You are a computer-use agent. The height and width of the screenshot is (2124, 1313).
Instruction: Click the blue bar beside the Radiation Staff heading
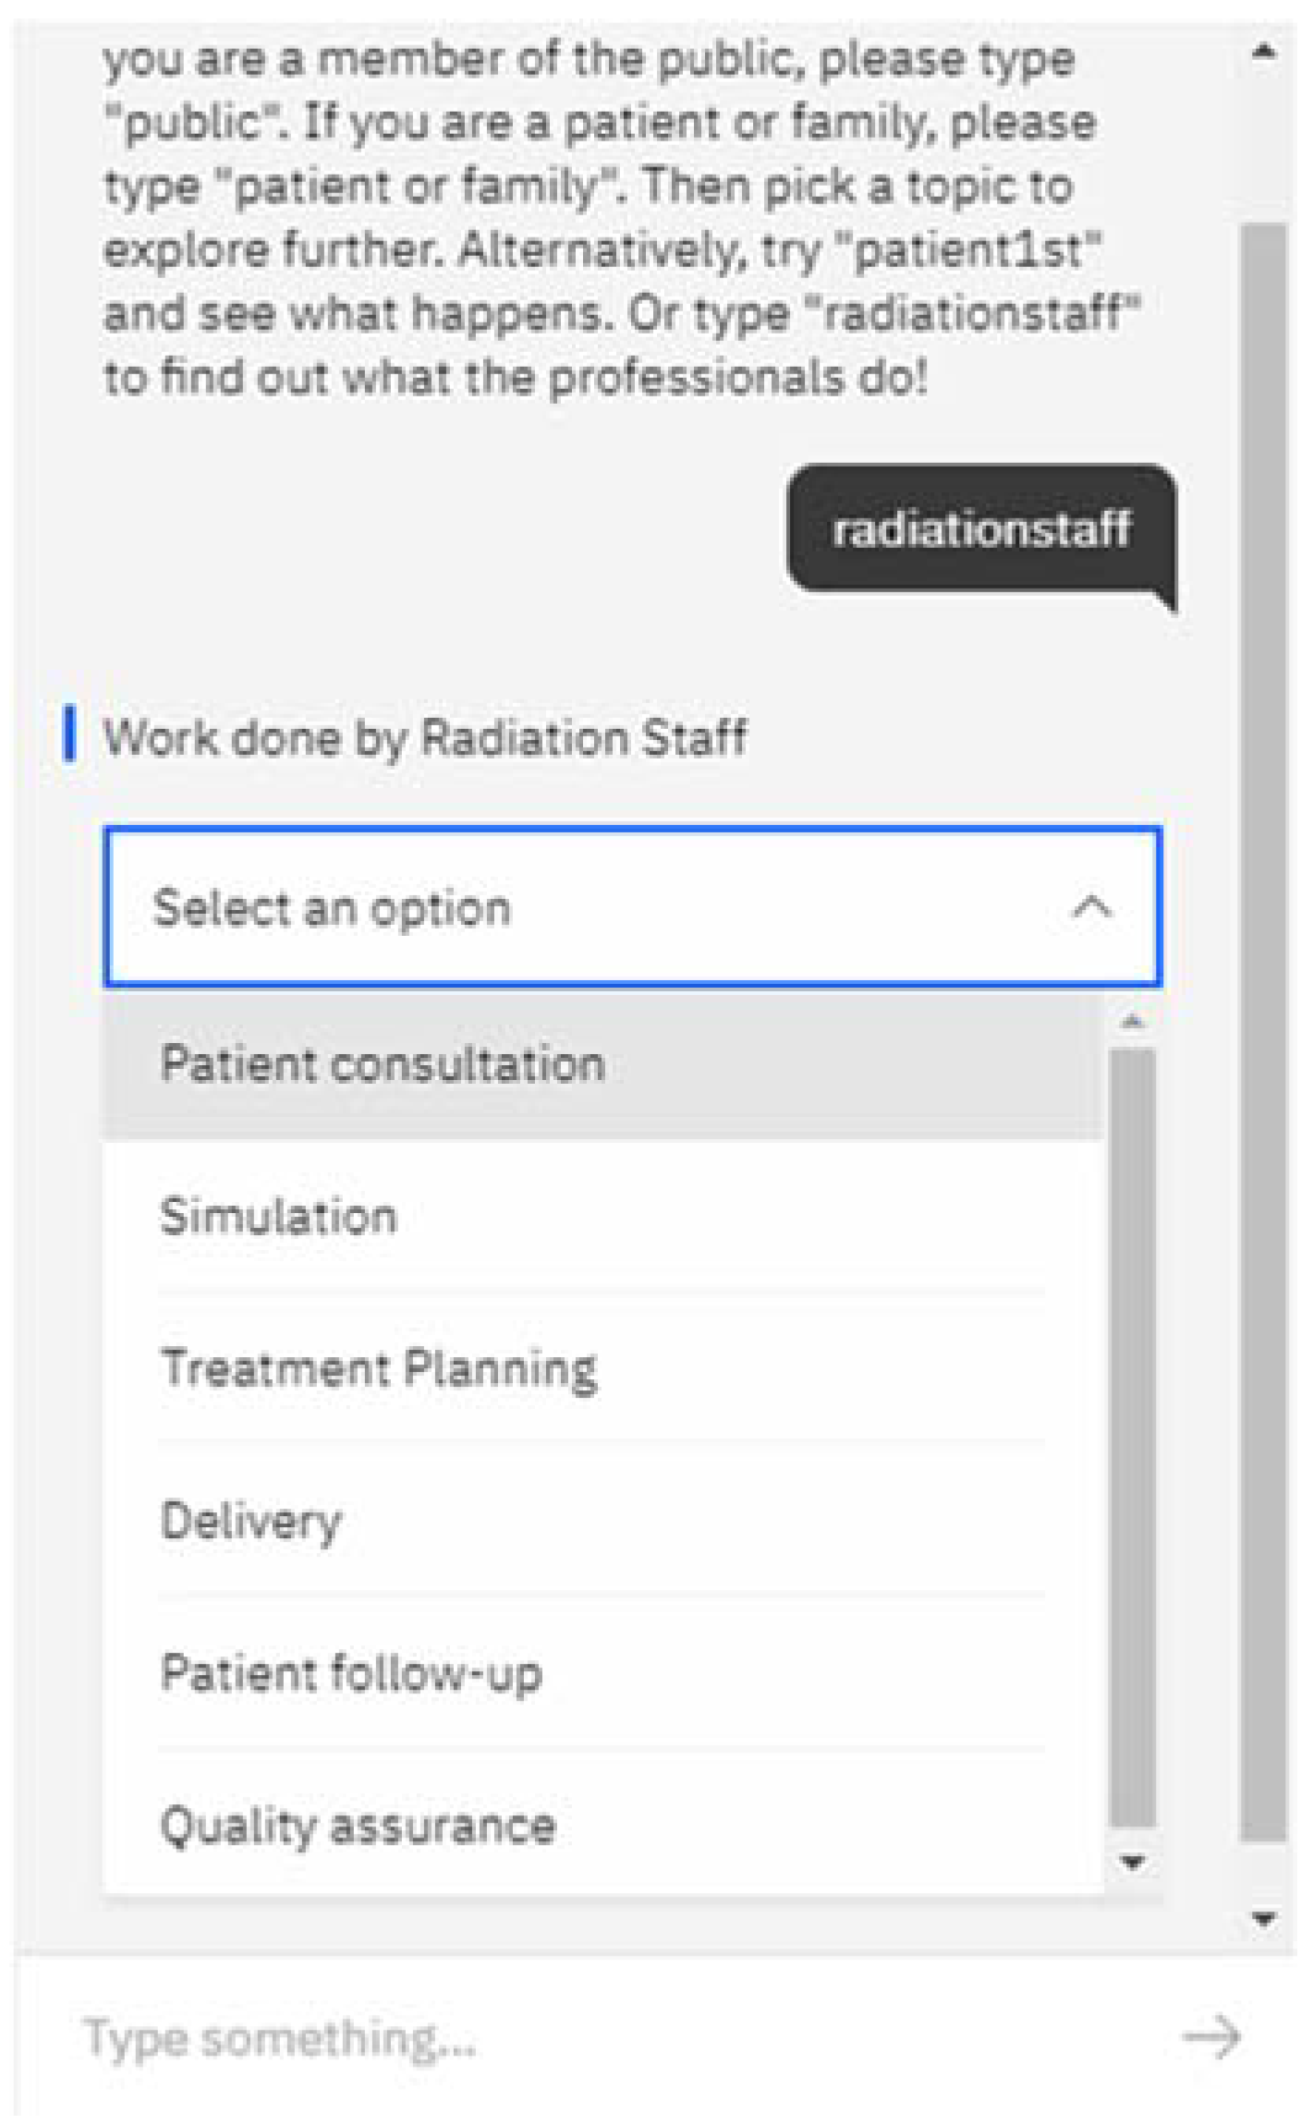69,734
